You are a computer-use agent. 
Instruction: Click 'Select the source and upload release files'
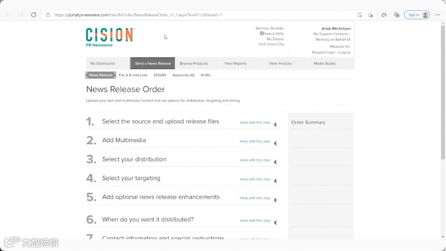click(x=160, y=122)
